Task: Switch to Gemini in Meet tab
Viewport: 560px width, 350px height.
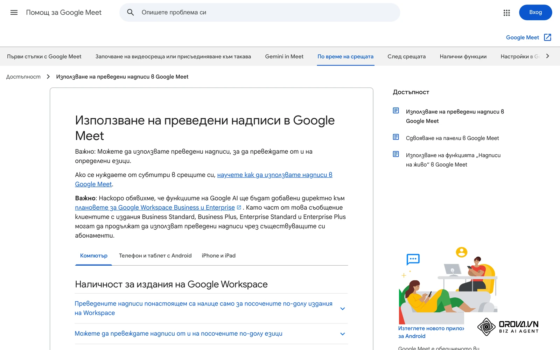Action: point(284,56)
